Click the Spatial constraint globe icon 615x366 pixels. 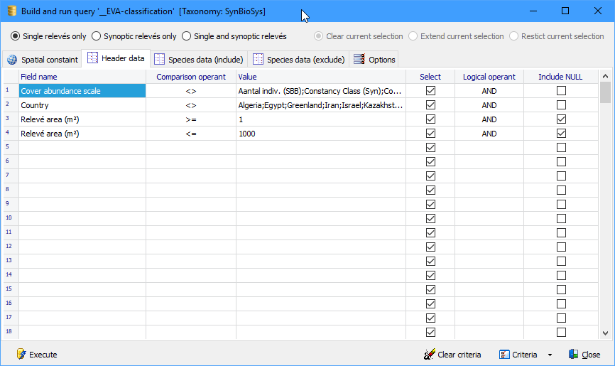pyautogui.click(x=12, y=60)
